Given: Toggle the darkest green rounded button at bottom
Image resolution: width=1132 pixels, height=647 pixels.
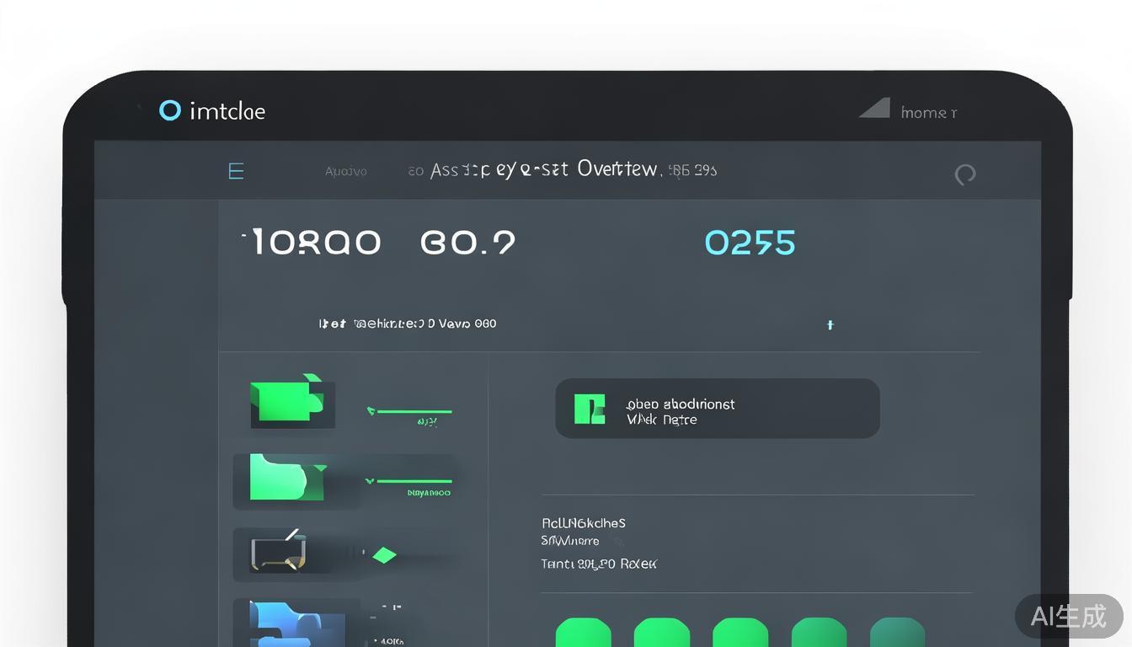Looking at the screenshot, I should (x=897, y=633).
